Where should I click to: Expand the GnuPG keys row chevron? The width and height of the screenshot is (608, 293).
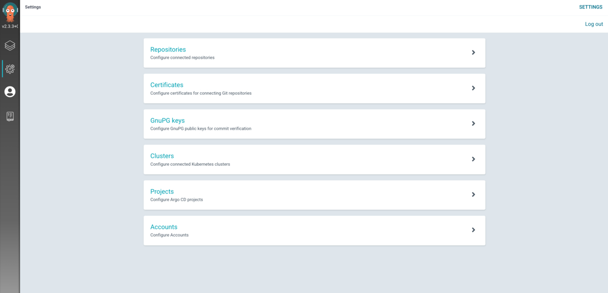473,123
